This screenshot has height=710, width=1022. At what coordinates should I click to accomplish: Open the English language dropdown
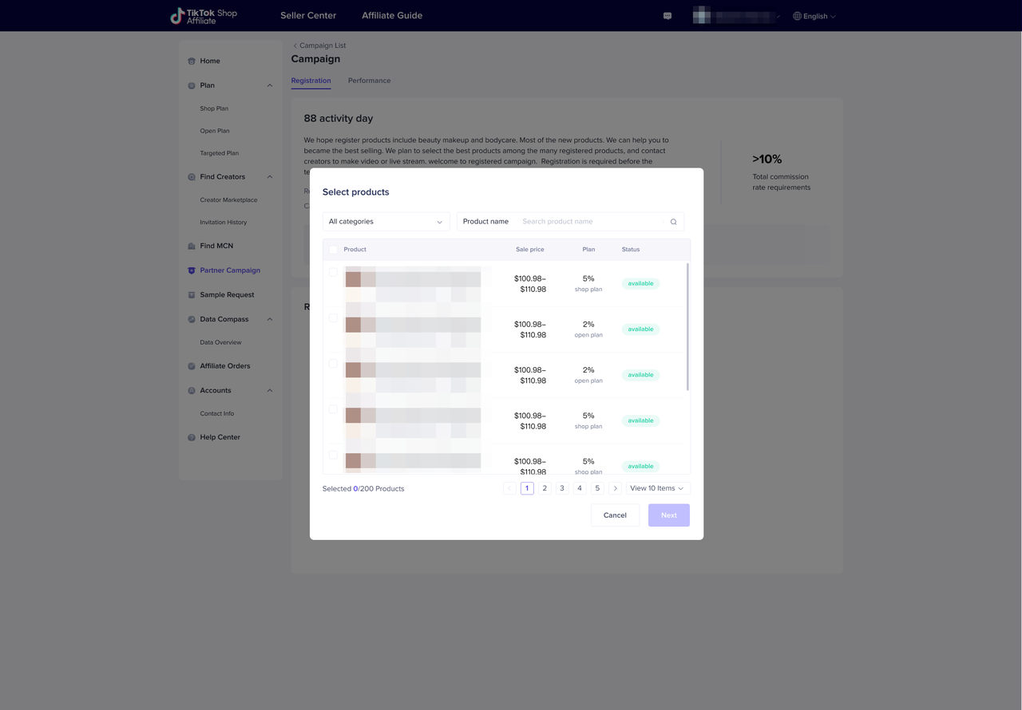tap(814, 16)
